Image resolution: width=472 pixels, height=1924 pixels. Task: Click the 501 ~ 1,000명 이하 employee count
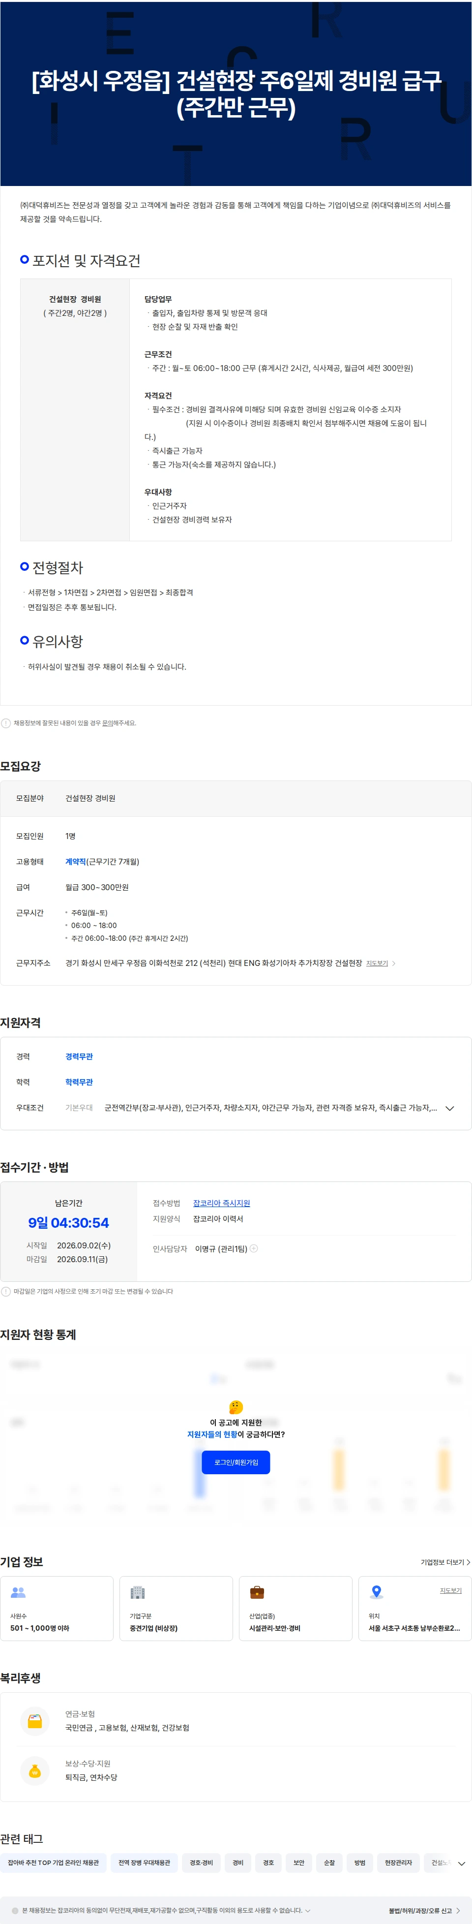pyautogui.click(x=40, y=1628)
